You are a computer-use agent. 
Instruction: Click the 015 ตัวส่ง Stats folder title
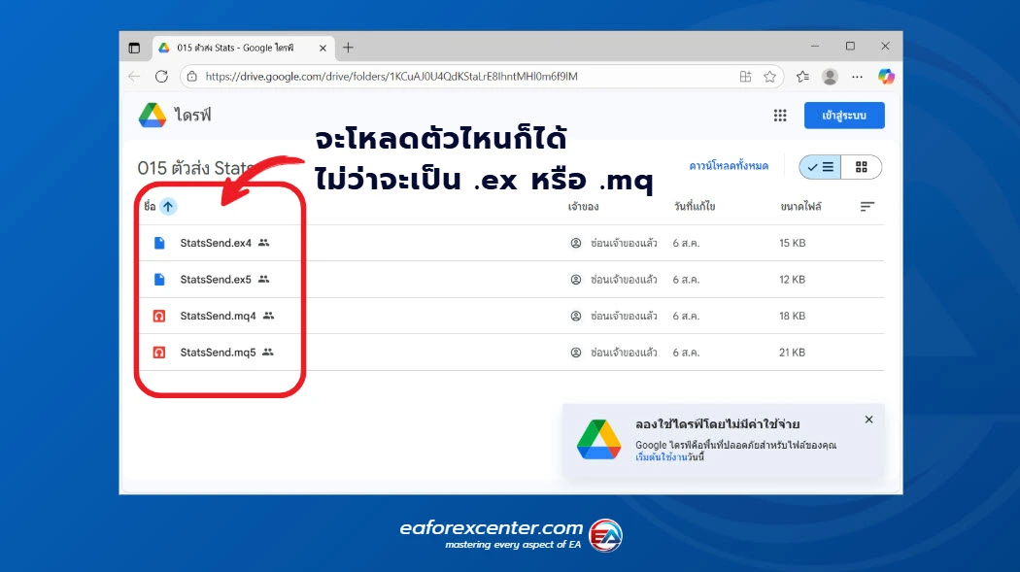tap(195, 168)
